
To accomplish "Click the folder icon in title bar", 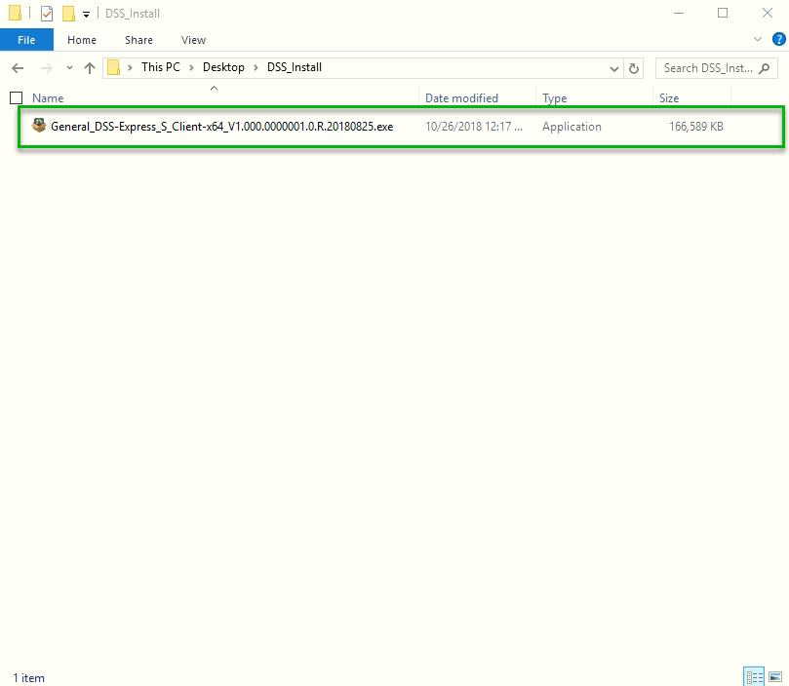I will [15, 13].
